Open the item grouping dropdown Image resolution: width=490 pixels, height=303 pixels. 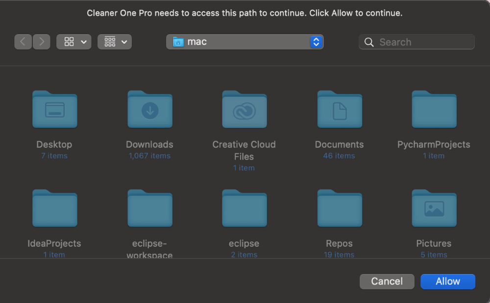click(x=115, y=42)
